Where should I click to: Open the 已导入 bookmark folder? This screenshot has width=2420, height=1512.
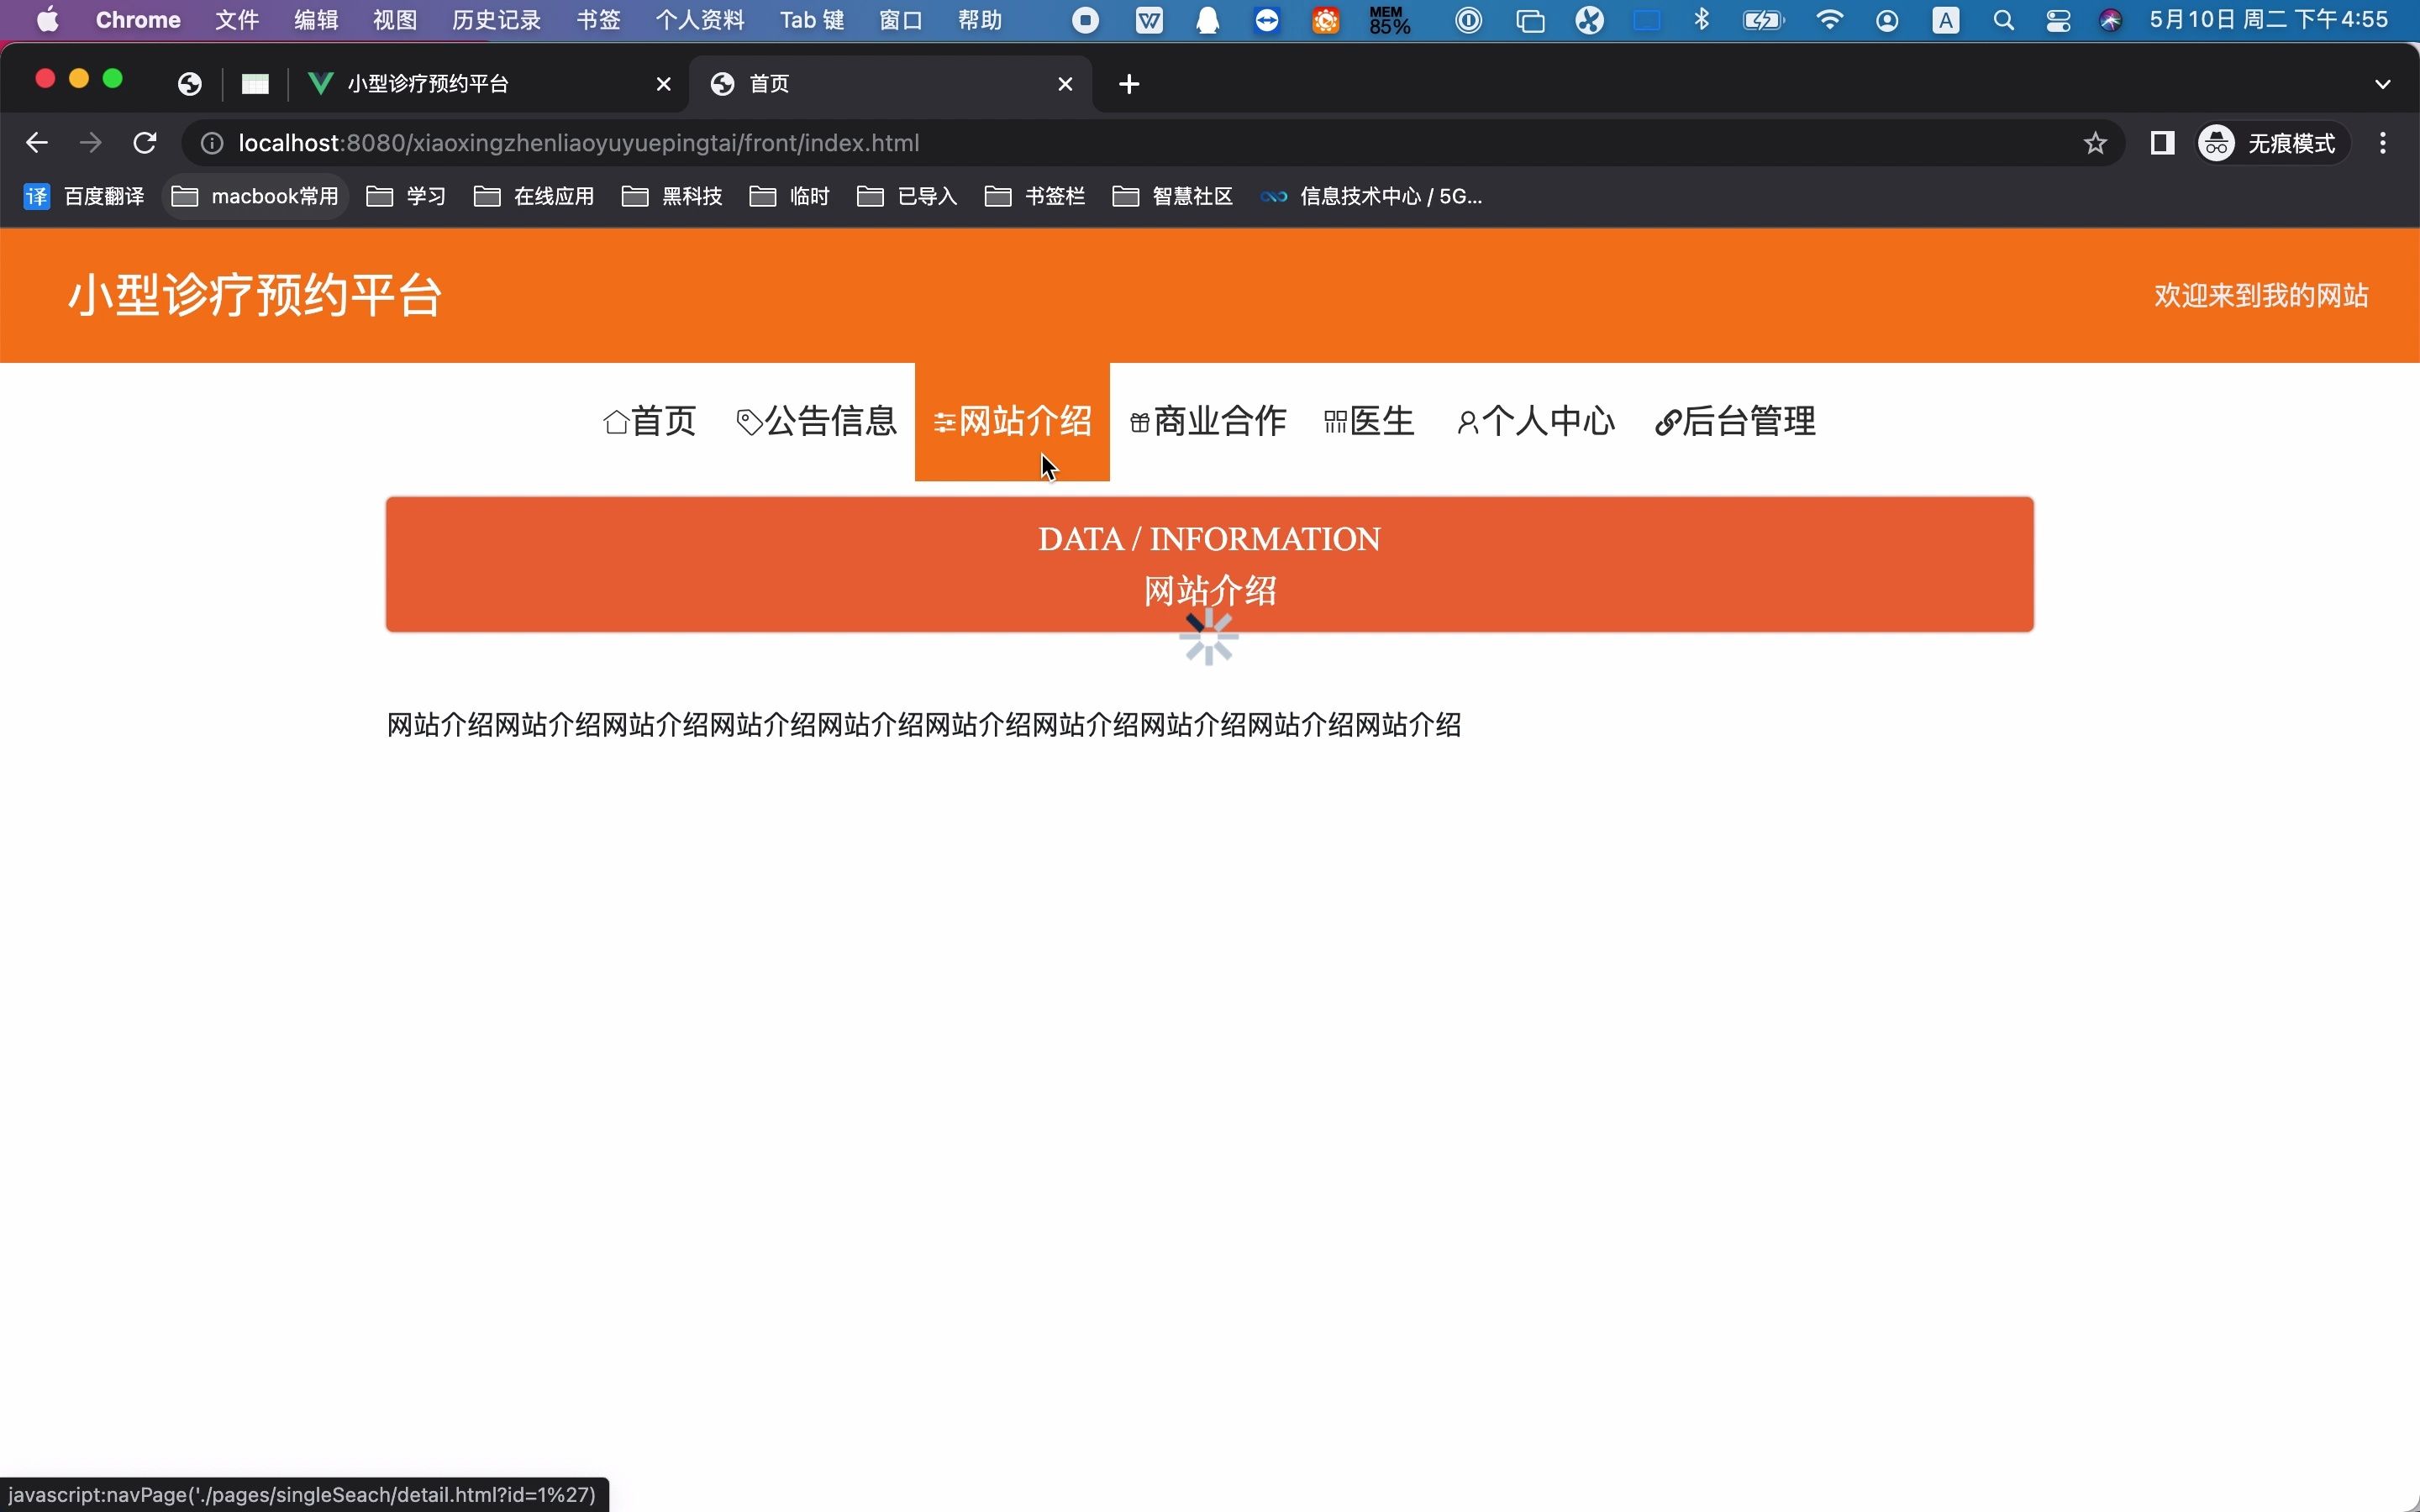[907, 196]
